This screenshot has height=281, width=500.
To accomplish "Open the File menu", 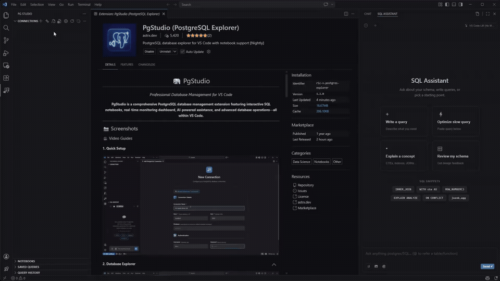I will [x=14, y=5].
